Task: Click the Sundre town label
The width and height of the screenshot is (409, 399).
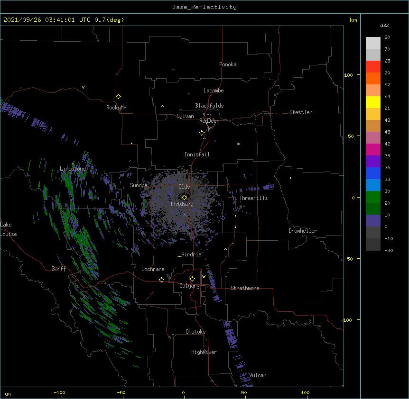Action: (x=139, y=185)
